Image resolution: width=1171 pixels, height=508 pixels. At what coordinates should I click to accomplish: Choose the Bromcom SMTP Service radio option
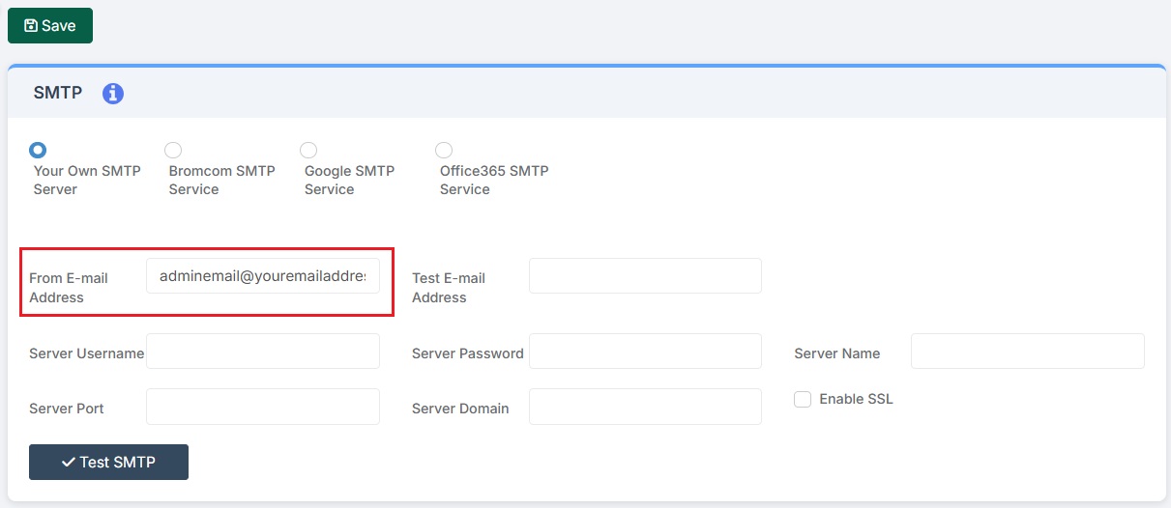tap(173, 150)
